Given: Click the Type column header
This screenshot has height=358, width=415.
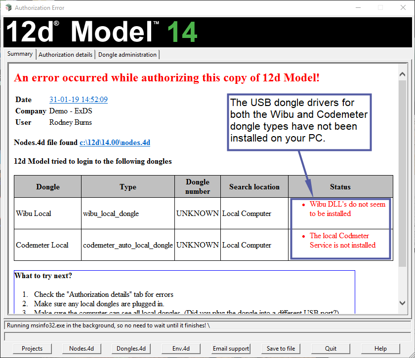Looking at the screenshot, I should [128, 187].
